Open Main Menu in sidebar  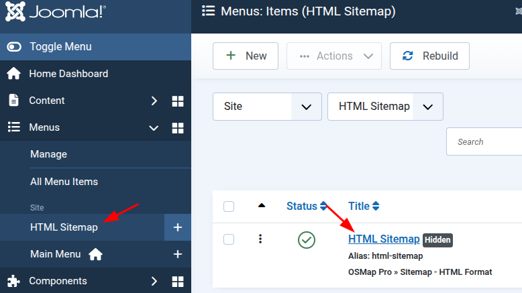click(x=56, y=254)
